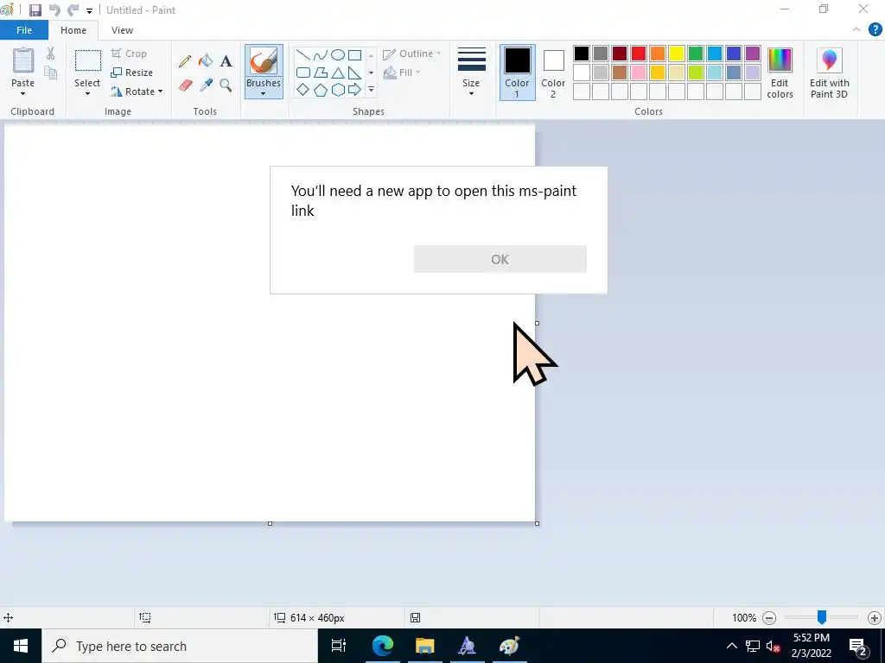Pick the yellow color swatch
Viewport: 885px width, 663px height.
(676, 54)
